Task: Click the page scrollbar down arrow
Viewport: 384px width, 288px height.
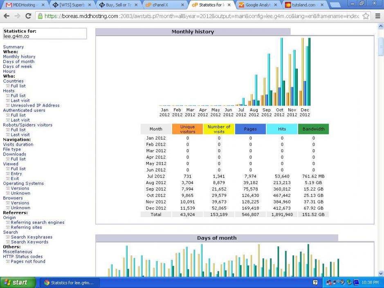Action: [x=381, y=273]
